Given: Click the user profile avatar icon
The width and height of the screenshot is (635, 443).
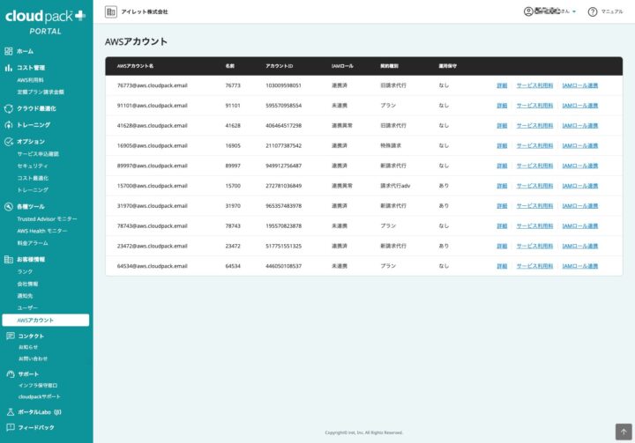Looking at the screenshot, I should click(528, 11).
